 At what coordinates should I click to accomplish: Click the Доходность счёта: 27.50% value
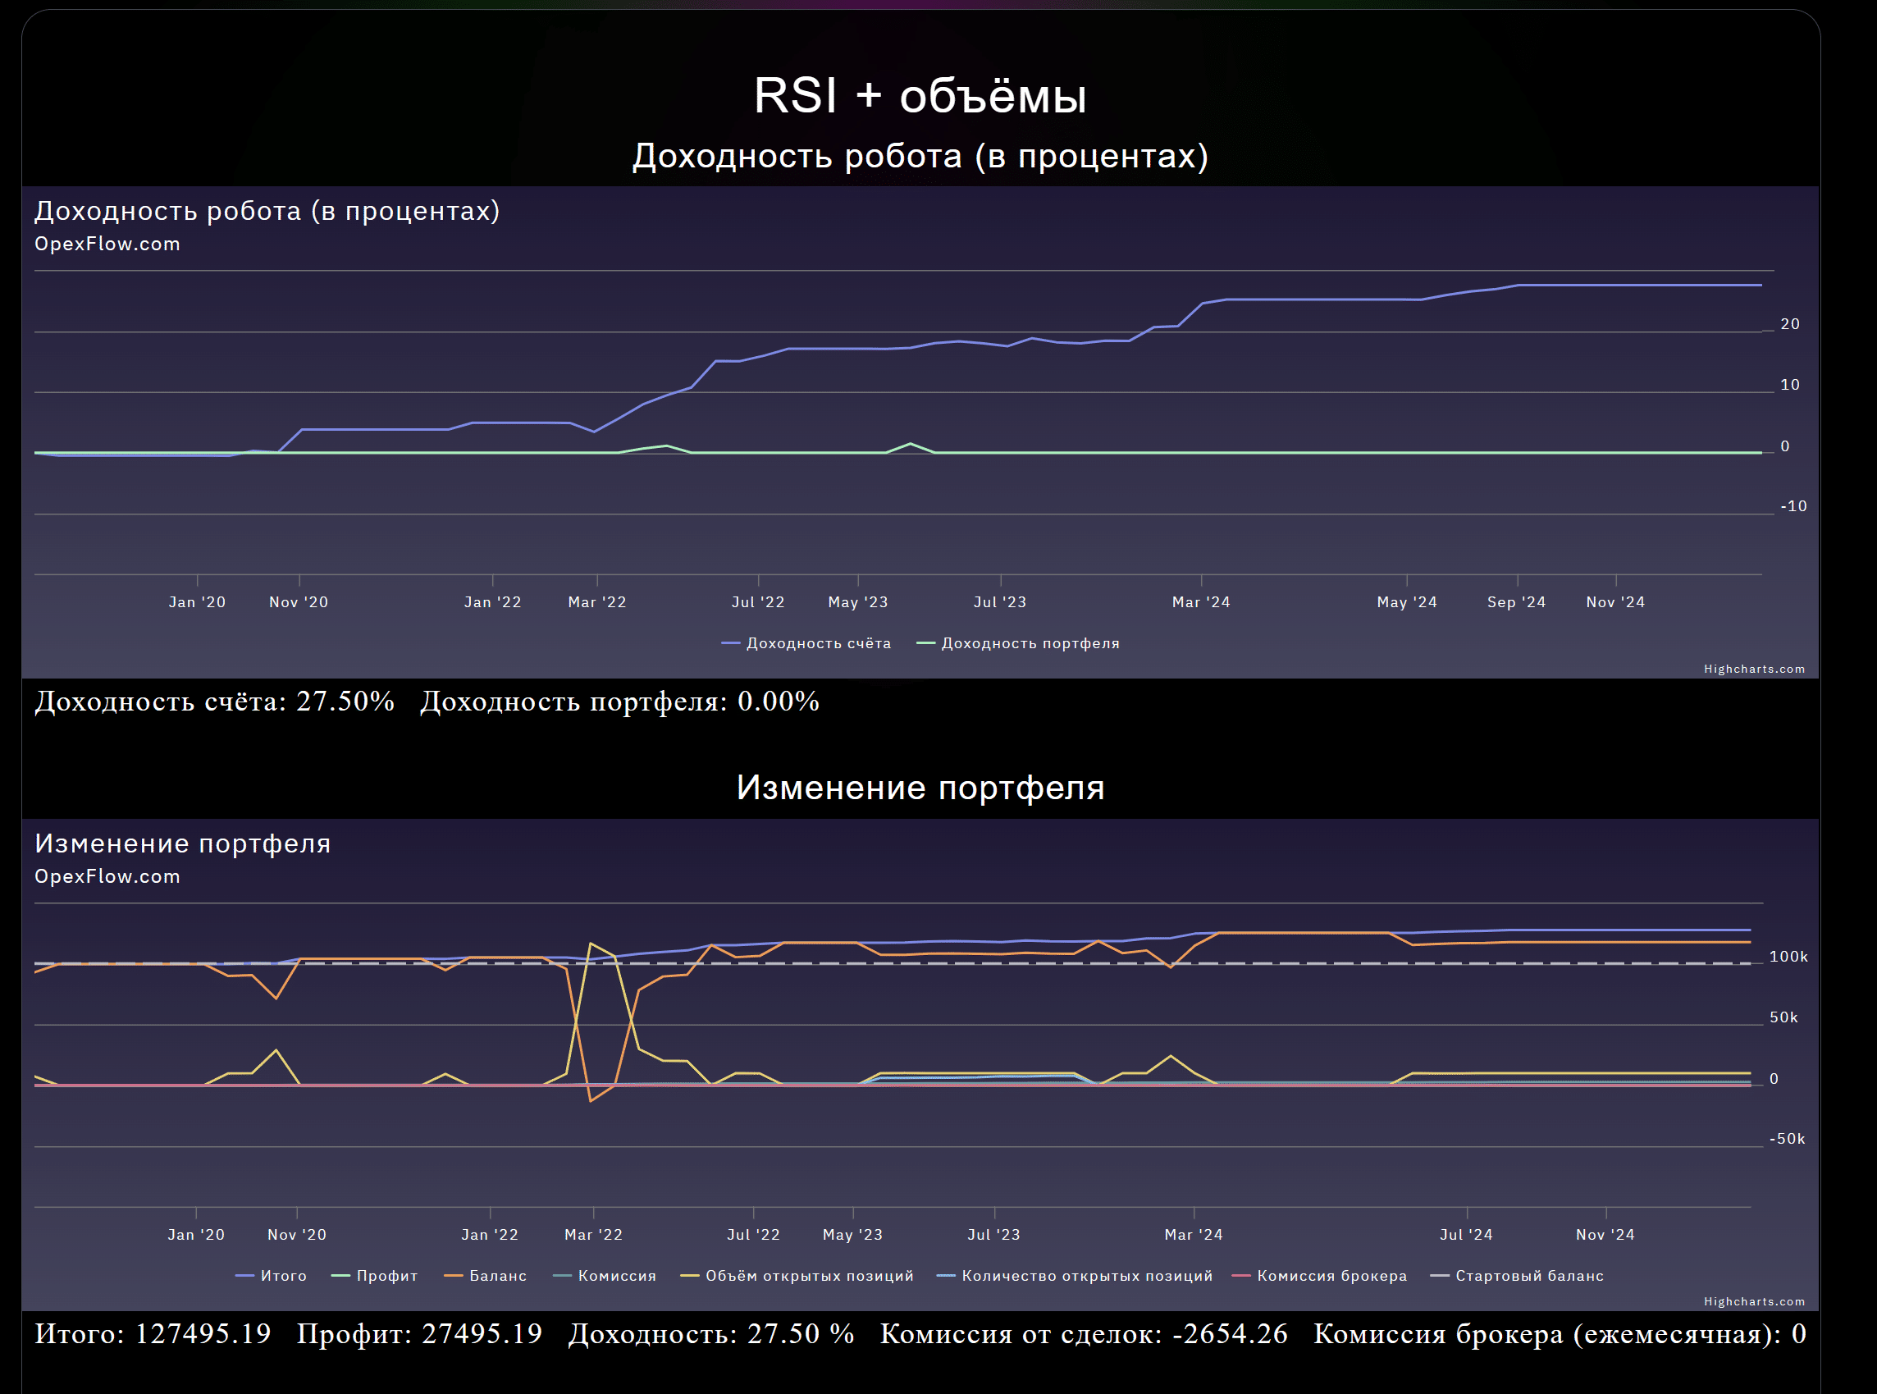(214, 702)
